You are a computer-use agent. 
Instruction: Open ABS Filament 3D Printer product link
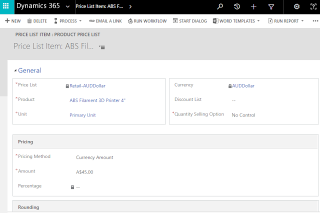tap(97, 100)
